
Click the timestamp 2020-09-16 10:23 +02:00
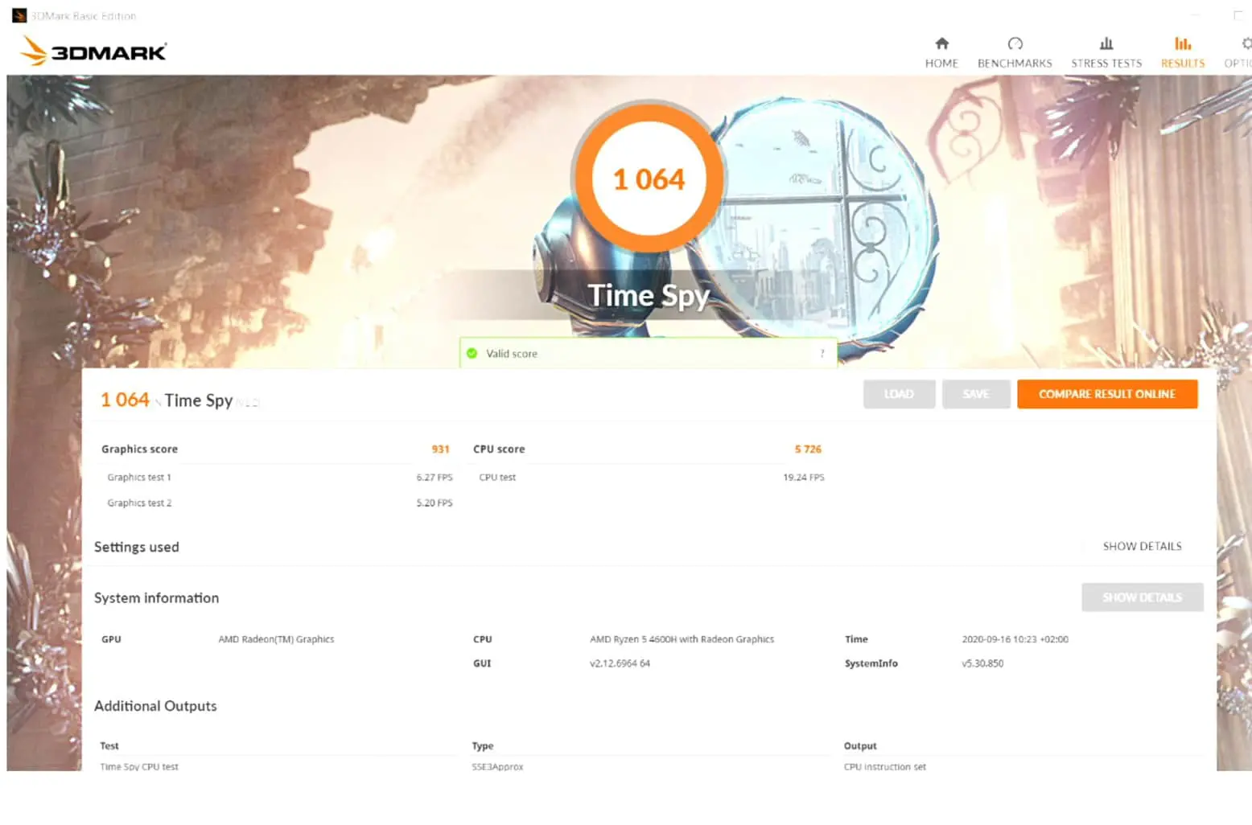click(x=1015, y=639)
